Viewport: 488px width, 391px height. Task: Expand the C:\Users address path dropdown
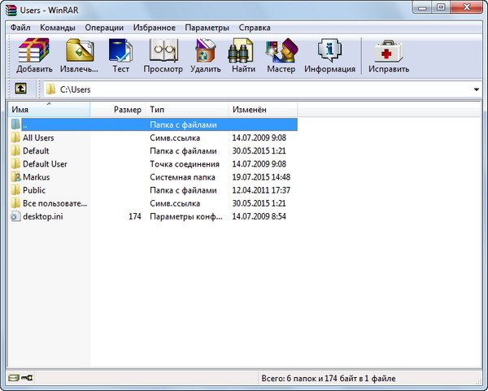click(x=476, y=89)
